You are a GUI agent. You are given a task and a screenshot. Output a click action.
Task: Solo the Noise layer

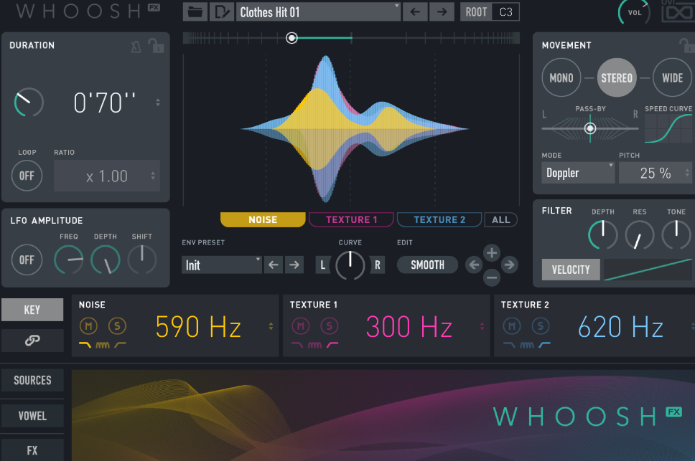(117, 326)
